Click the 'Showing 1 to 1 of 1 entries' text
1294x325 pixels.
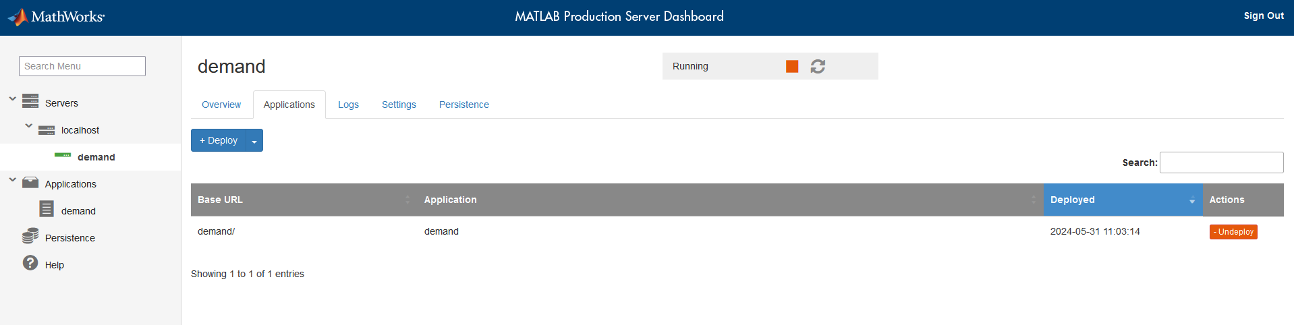pyautogui.click(x=248, y=274)
